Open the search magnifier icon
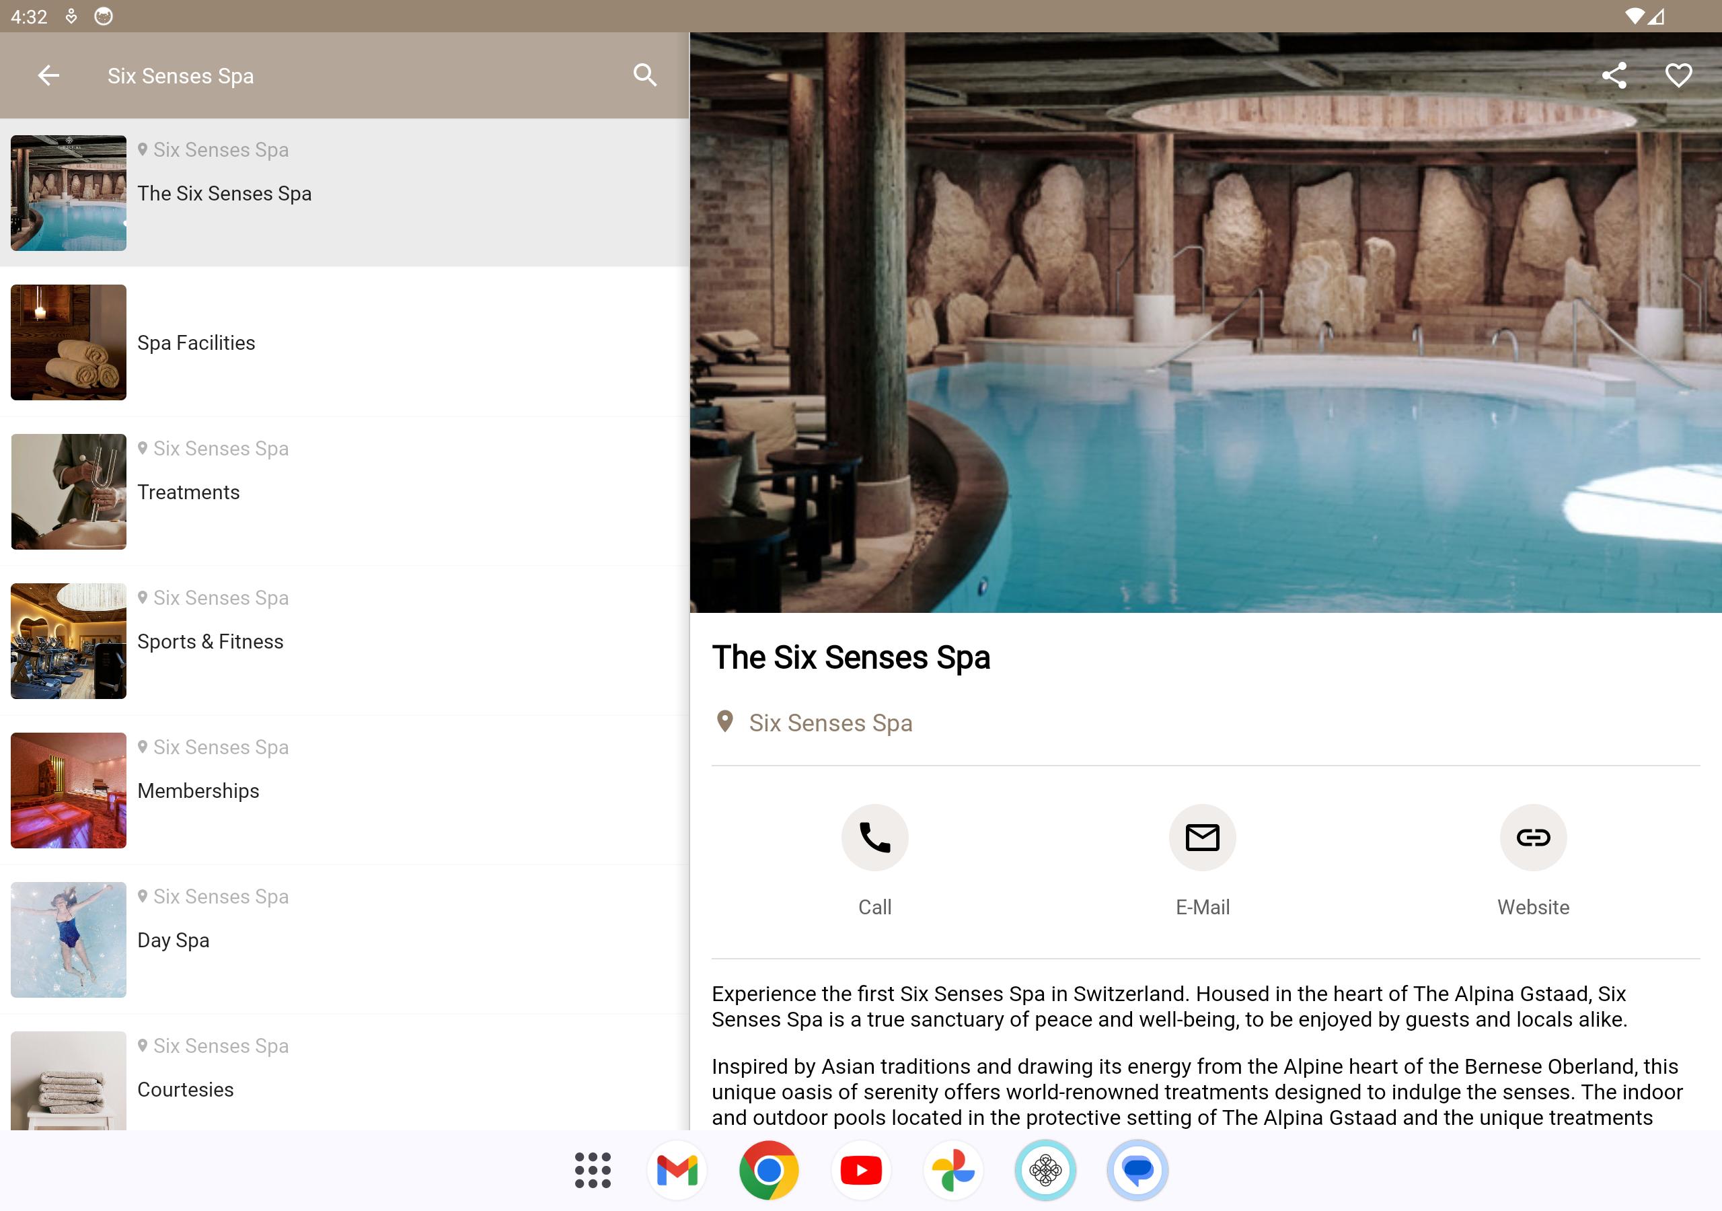Screen dimensions: 1722x1211 click(x=645, y=75)
